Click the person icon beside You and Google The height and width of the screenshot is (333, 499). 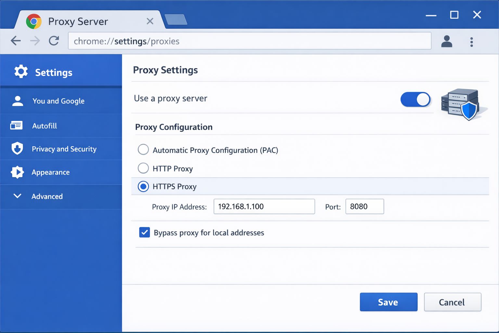(18, 101)
